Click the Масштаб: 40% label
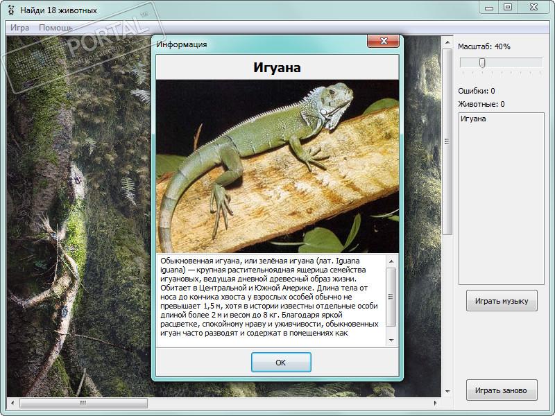 point(484,46)
